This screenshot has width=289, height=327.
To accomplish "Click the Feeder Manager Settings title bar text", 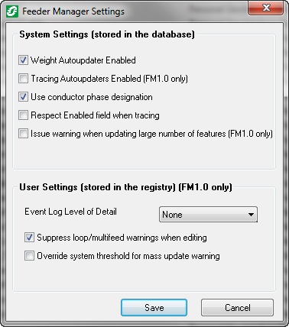I will click(x=73, y=11).
